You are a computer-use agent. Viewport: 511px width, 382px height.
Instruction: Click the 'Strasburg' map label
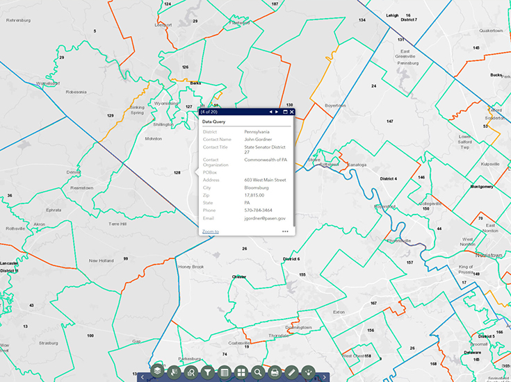point(49,343)
